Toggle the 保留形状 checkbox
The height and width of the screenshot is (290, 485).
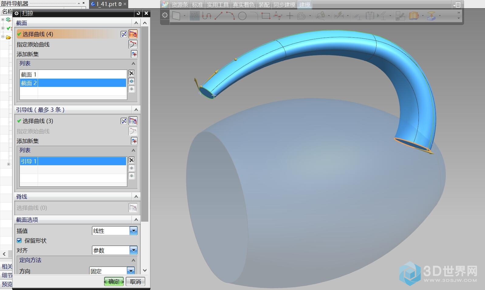click(x=19, y=241)
